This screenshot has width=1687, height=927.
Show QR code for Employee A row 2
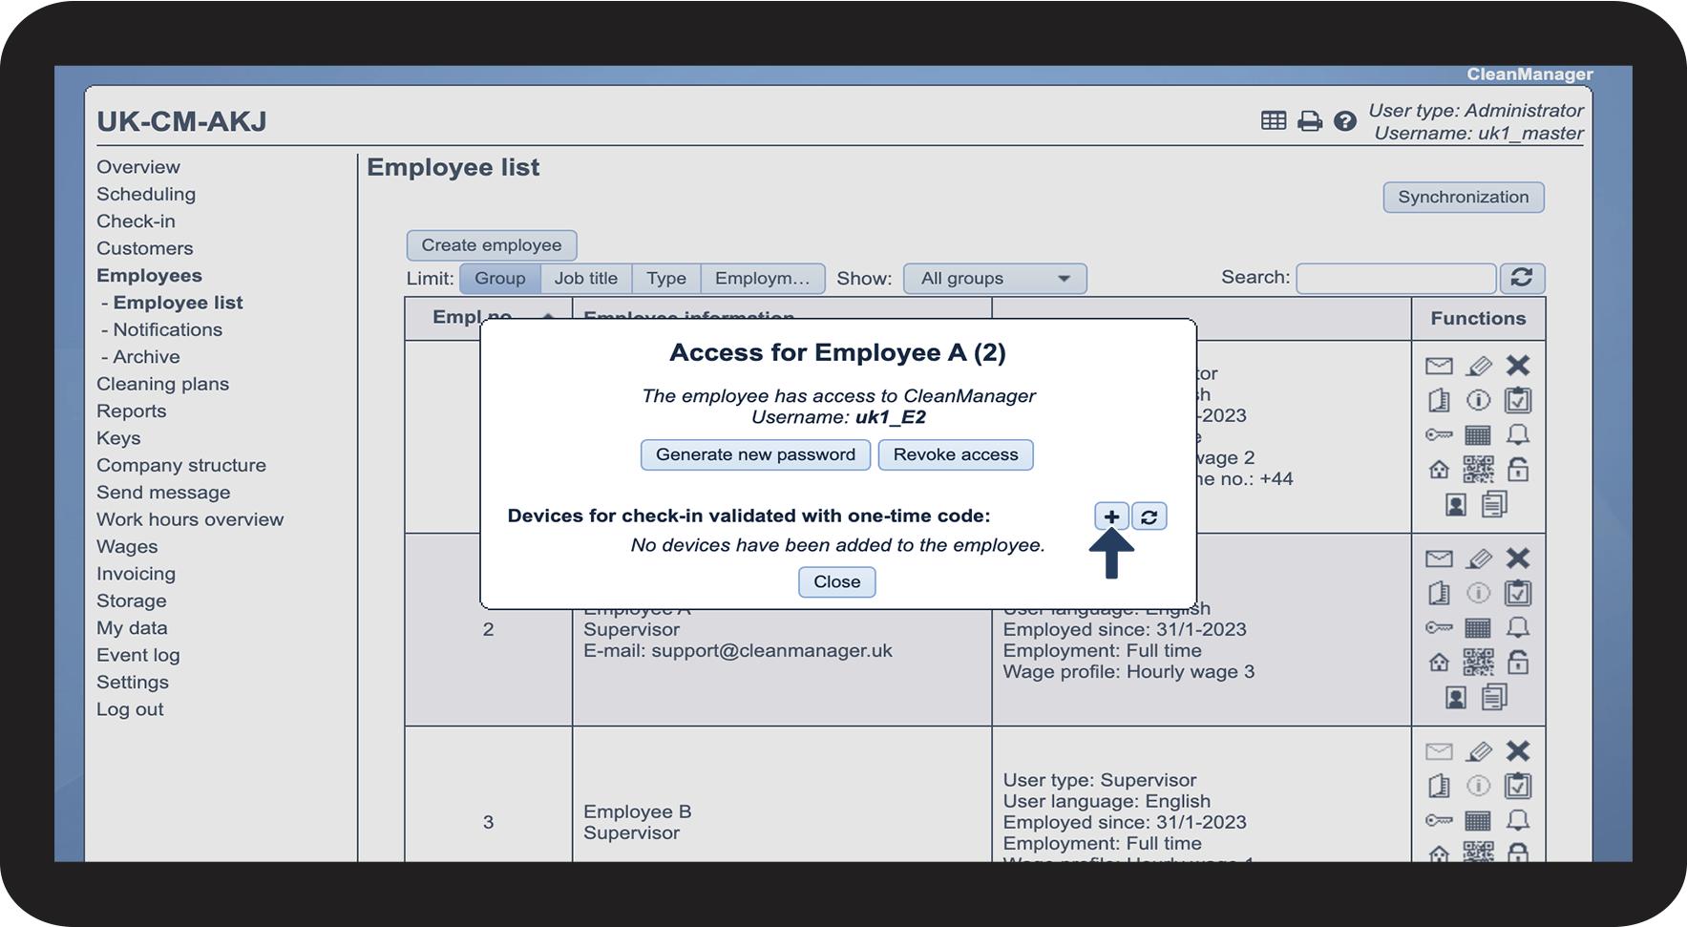(1478, 662)
